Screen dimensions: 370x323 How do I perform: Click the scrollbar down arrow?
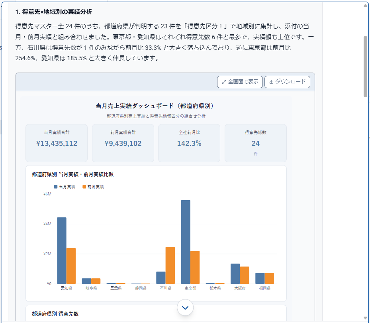coord(365,318)
